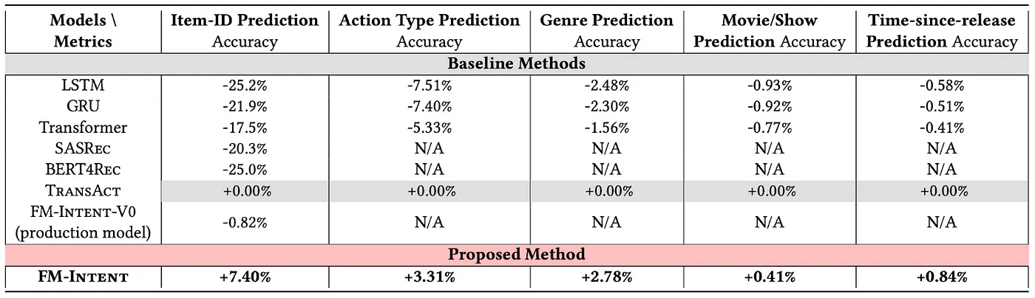Click the bold FM-Intent row label
The height and width of the screenshot is (298, 1035).
pos(83,277)
